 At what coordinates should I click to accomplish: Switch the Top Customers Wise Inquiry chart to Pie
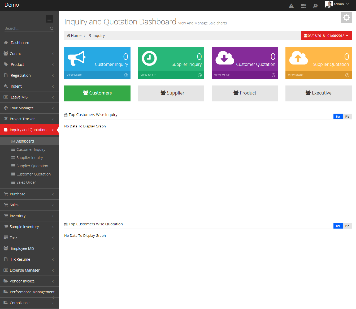coord(347,116)
